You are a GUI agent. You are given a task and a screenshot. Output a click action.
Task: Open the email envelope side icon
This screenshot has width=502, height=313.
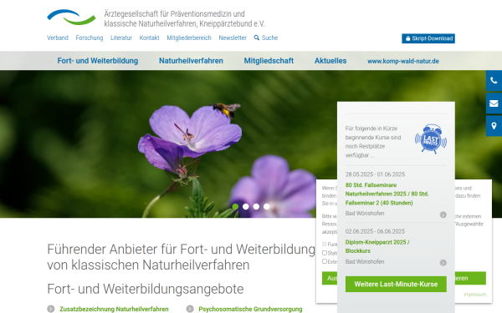(494, 103)
